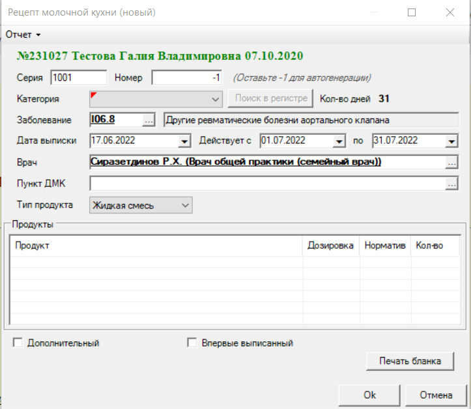The width and height of the screenshot is (471, 409).
Task: Click the Продукт column header
Action: 156,246
